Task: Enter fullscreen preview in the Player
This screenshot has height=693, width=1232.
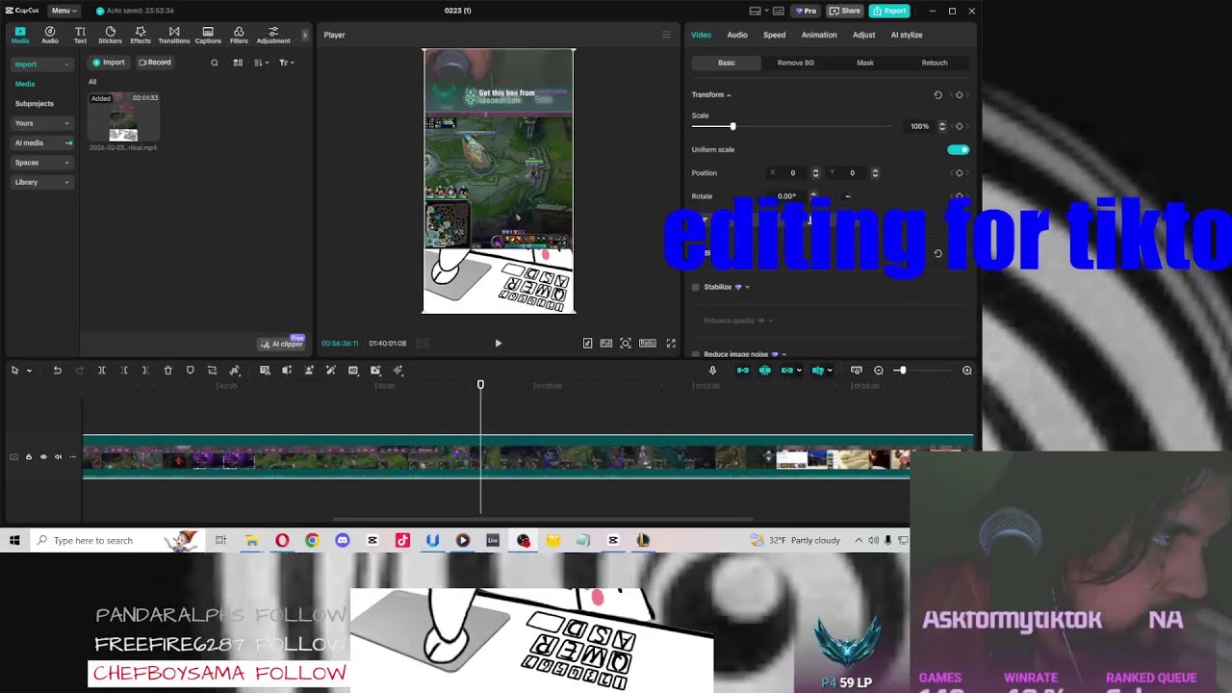Action: [x=671, y=344]
